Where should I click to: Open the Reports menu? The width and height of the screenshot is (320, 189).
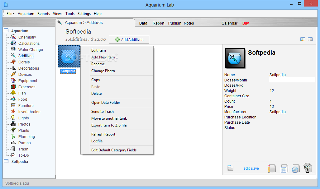(44, 14)
